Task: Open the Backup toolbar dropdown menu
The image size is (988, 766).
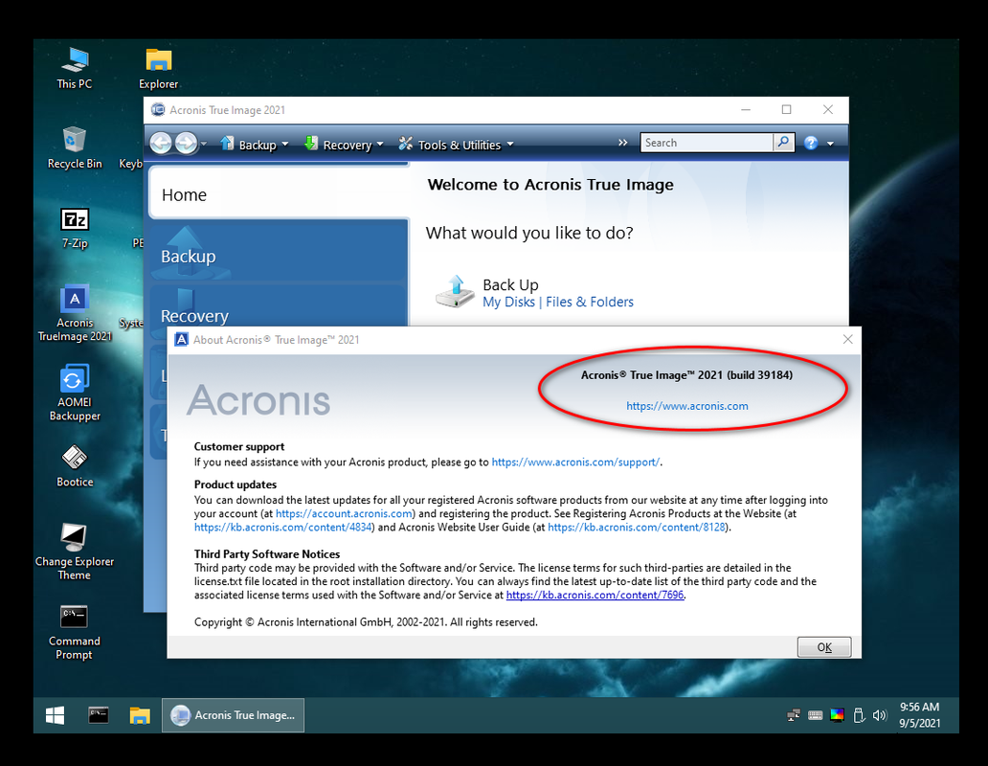Action: [255, 145]
